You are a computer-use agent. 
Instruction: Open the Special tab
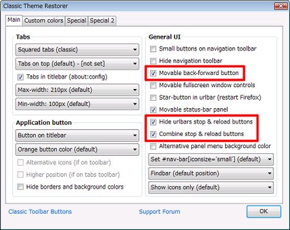coord(77,20)
